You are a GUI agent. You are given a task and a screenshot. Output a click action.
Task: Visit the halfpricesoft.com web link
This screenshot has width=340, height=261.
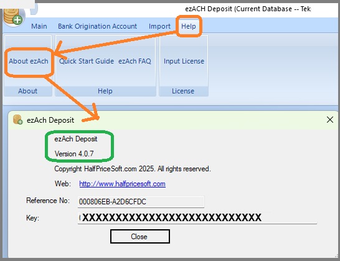click(x=122, y=184)
